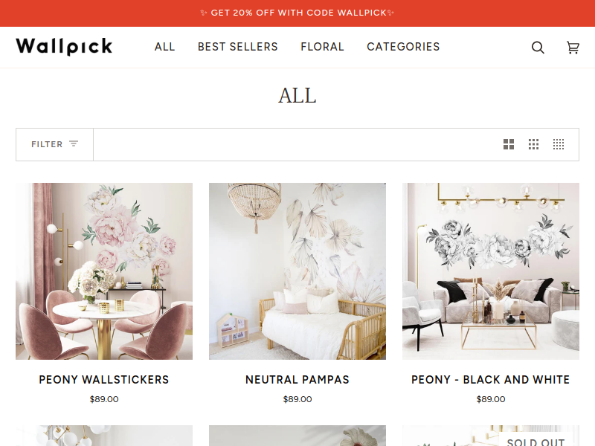The width and height of the screenshot is (595, 446).
Task: Click the filter lines icon
Action: coord(74,143)
